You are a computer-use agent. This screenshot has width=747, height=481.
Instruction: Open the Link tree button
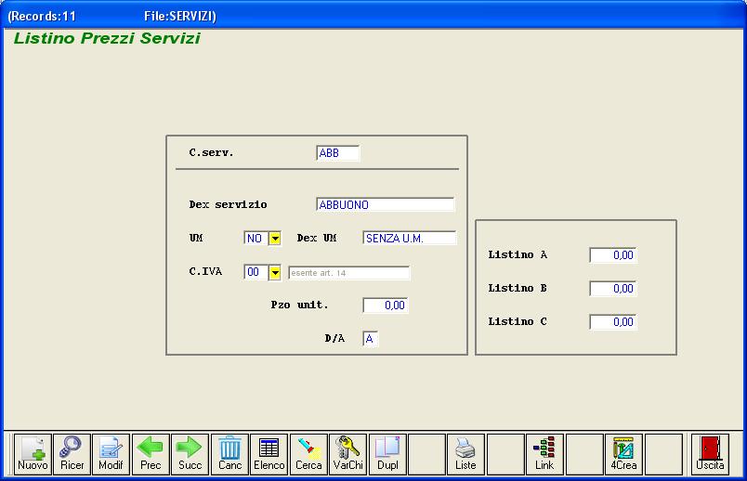pos(544,454)
